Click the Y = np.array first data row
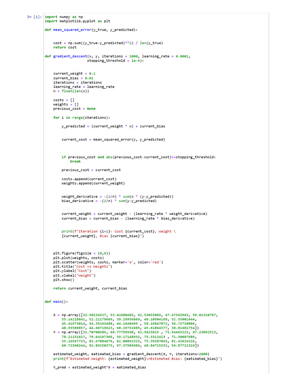 click(x=136, y=332)
